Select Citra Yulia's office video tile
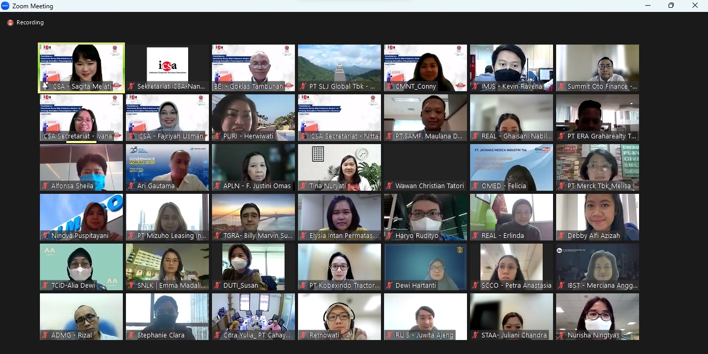Image resolution: width=708 pixels, height=354 pixels. pyautogui.click(x=253, y=314)
